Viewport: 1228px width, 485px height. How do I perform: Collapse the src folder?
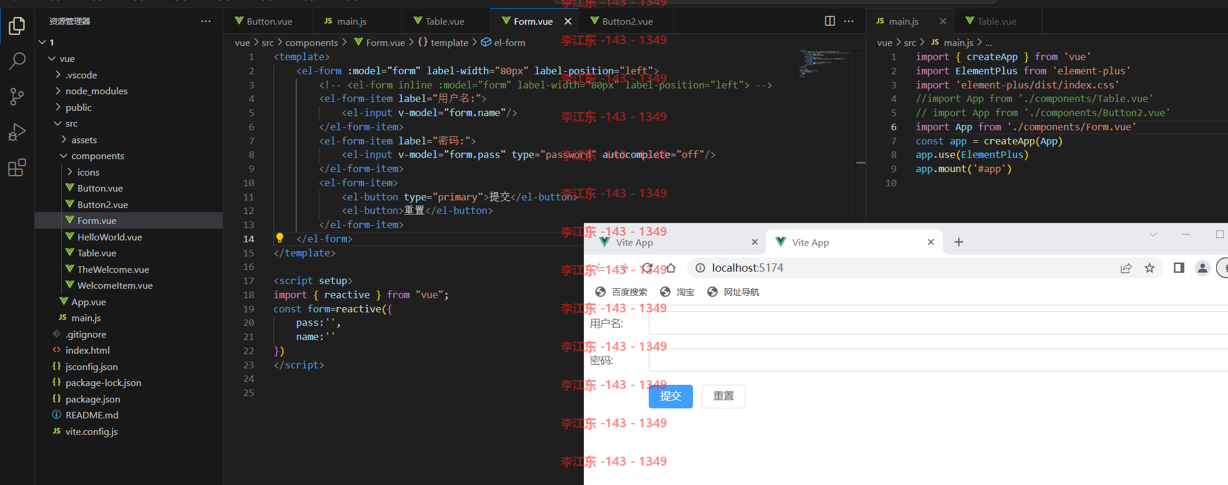(x=58, y=123)
